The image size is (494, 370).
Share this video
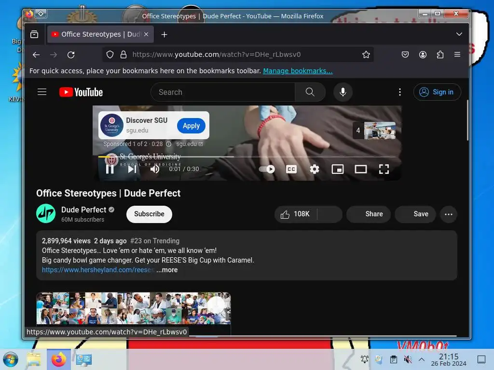(x=369, y=214)
